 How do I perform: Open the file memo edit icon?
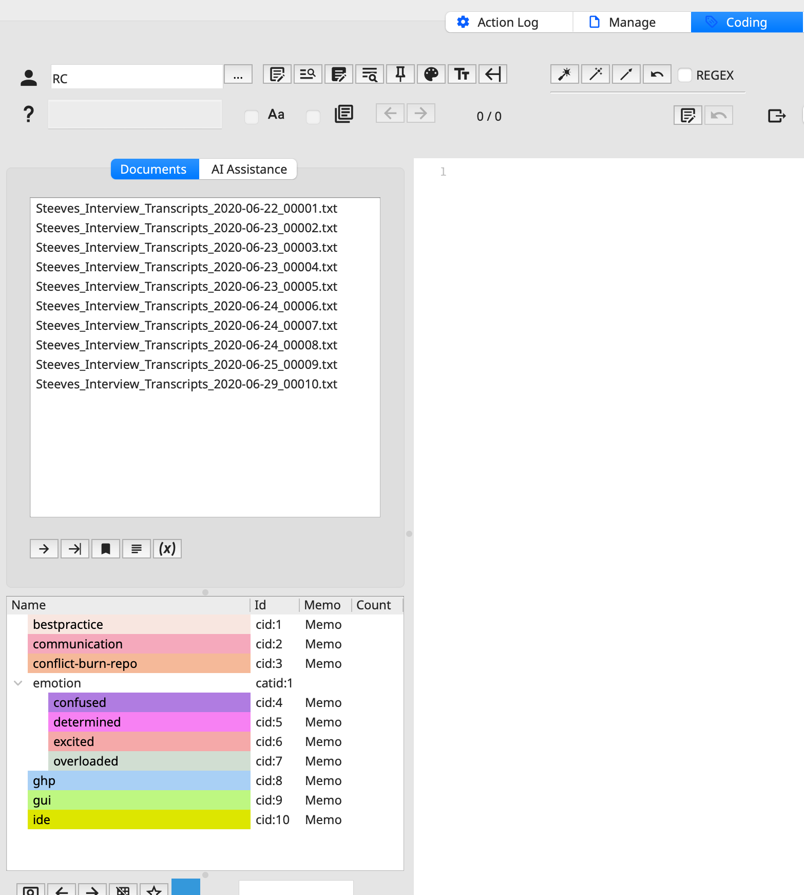point(277,74)
